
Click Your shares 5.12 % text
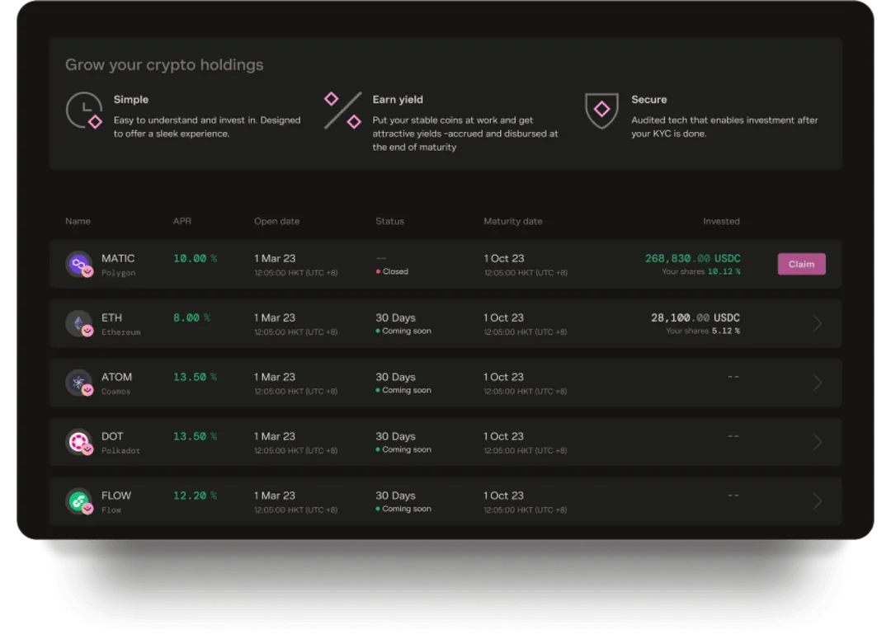[703, 331]
